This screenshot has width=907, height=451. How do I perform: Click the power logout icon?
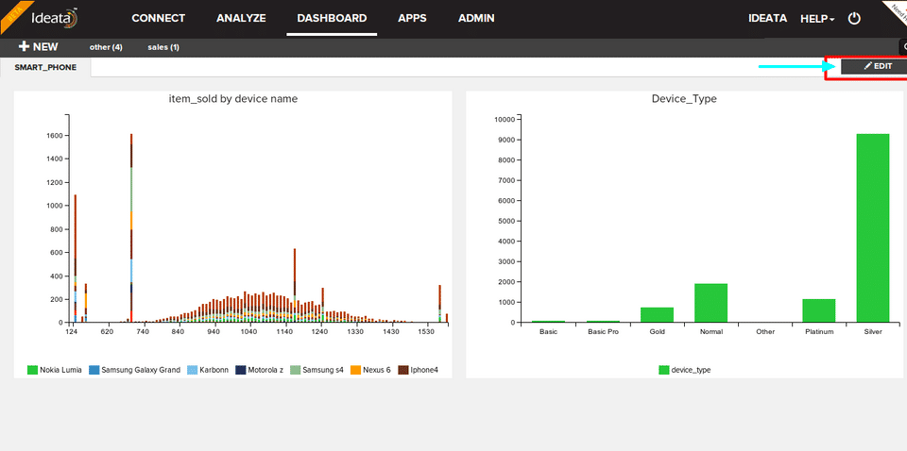click(x=854, y=18)
